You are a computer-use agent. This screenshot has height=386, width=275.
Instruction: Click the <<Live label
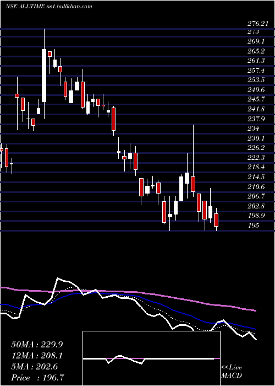[x=232, y=368]
